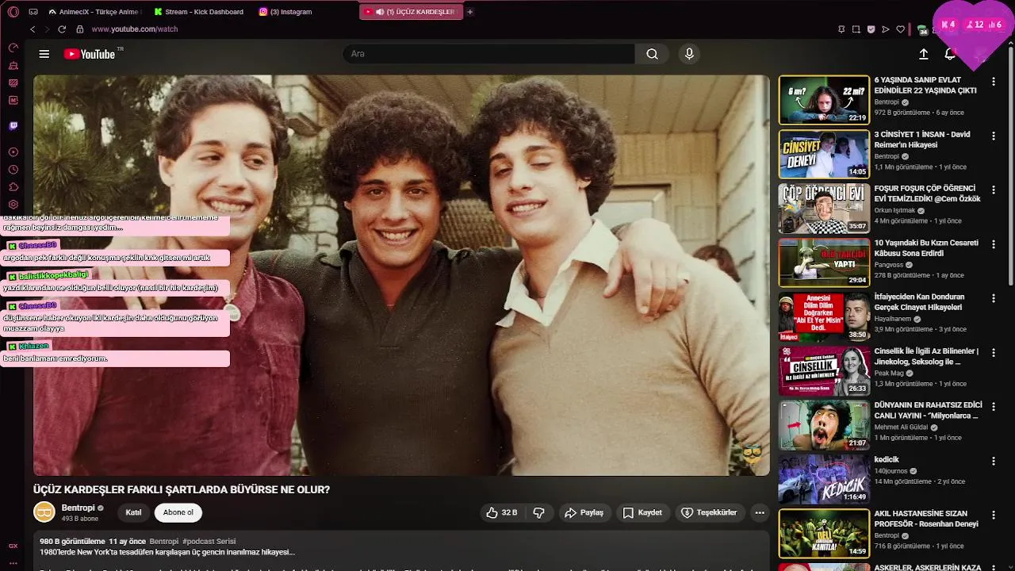Open the tab islands workspace icon
1015x571 pixels.
coord(33,12)
